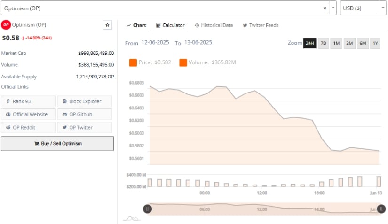Open the OP Reddit link
This screenshot has height=224, width=388.
click(29, 127)
